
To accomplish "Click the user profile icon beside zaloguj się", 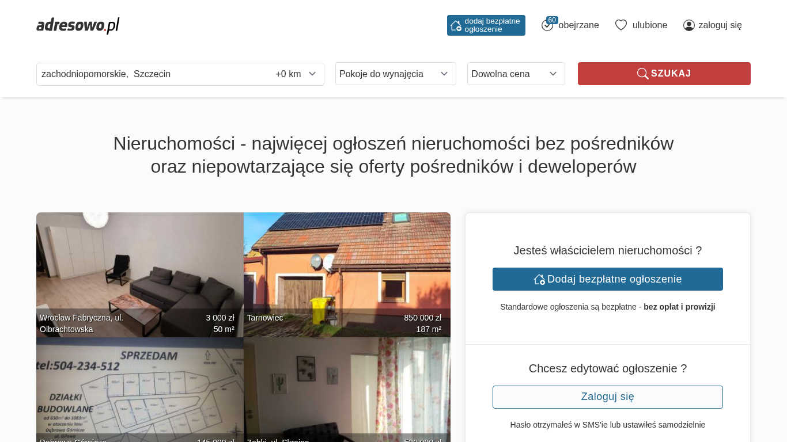I will click(689, 25).
